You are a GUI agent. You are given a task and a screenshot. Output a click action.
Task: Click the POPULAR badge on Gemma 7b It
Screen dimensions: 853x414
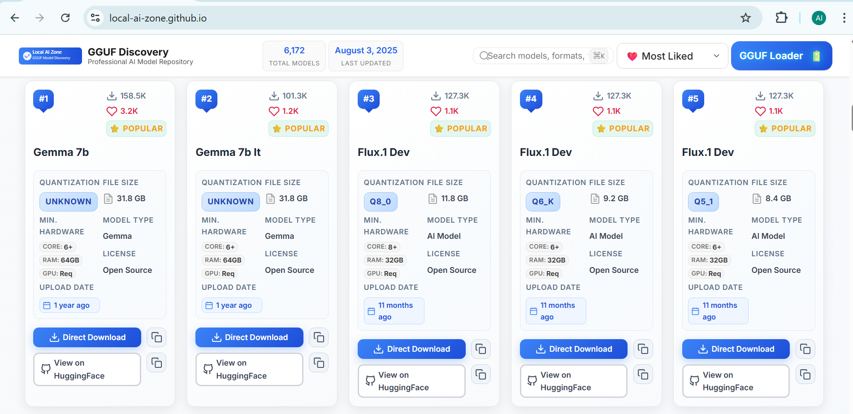point(299,129)
